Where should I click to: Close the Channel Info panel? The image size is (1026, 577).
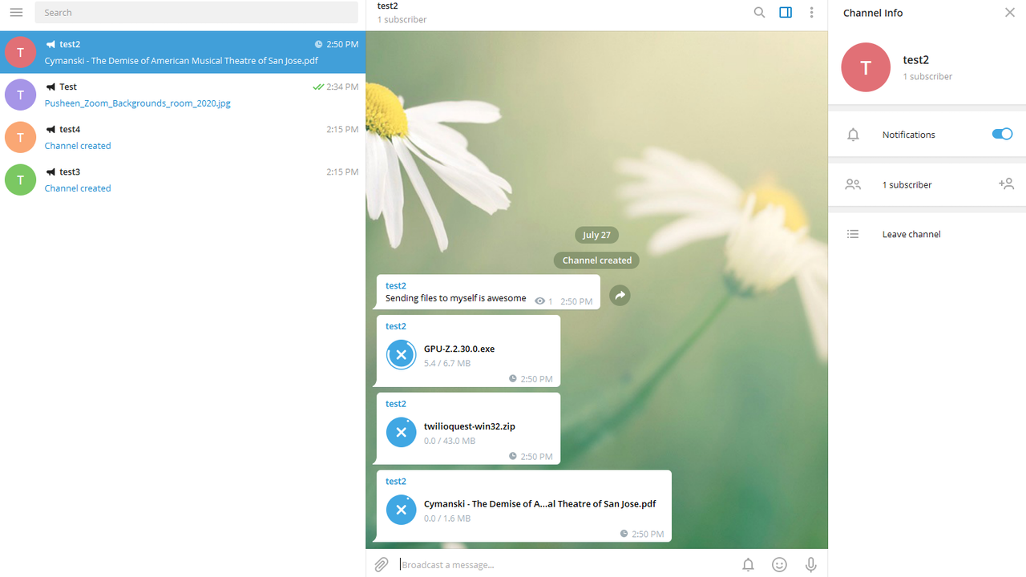(1009, 13)
